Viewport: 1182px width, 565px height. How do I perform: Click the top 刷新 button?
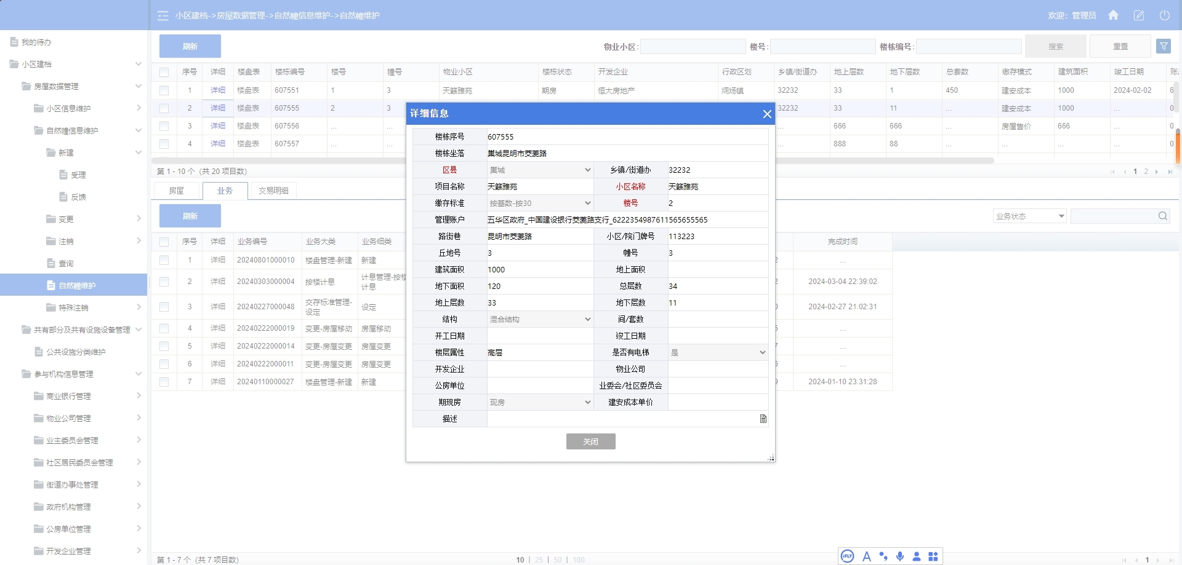pyautogui.click(x=190, y=46)
